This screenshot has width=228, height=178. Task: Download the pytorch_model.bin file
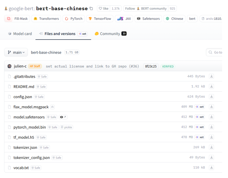coord(211,127)
